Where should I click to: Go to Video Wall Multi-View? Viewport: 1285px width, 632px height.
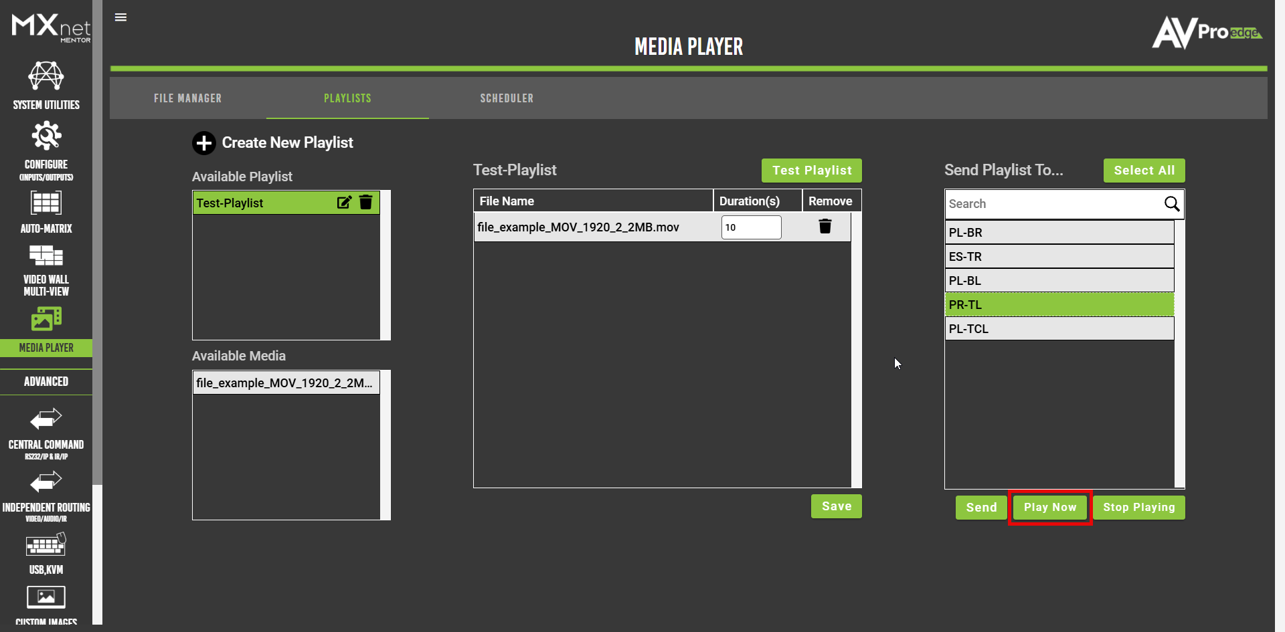click(46, 269)
